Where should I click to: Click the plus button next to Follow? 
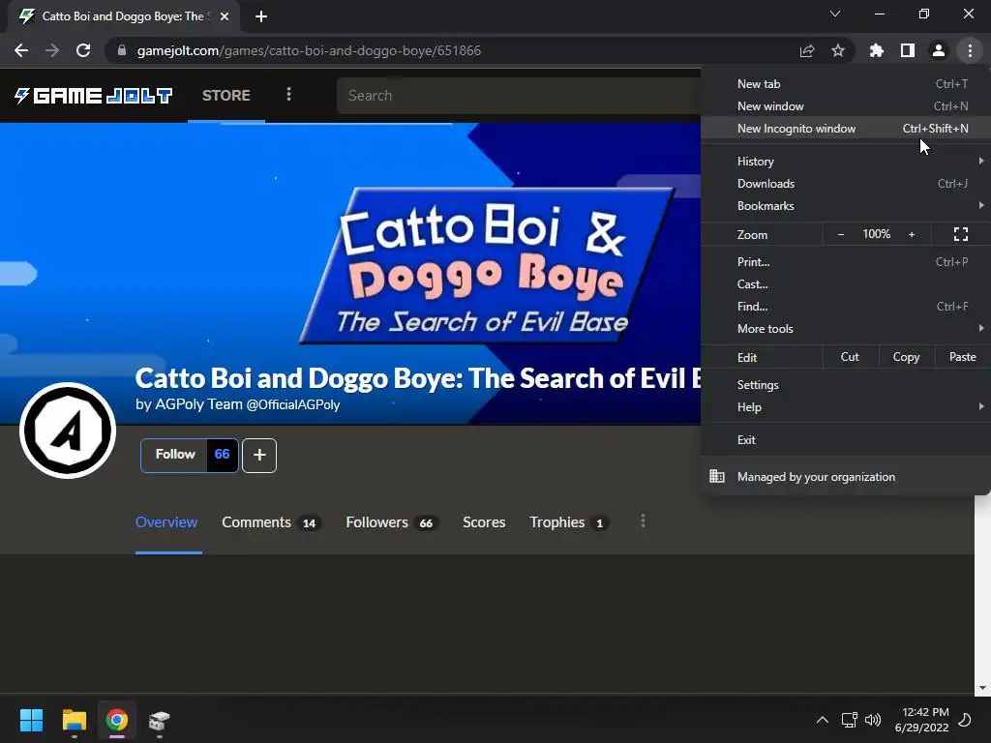(259, 455)
